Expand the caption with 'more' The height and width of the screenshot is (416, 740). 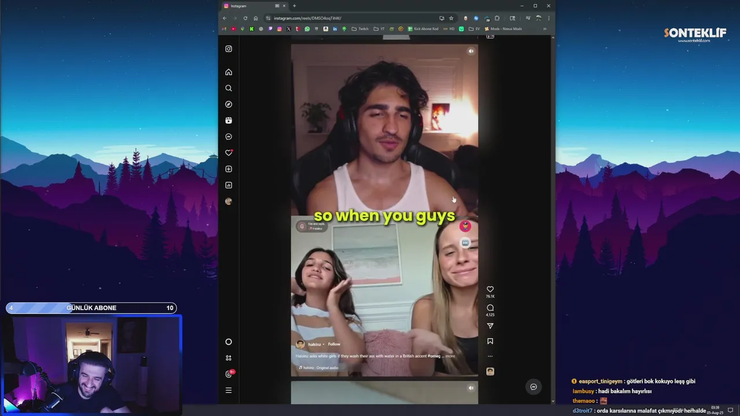[x=450, y=356]
